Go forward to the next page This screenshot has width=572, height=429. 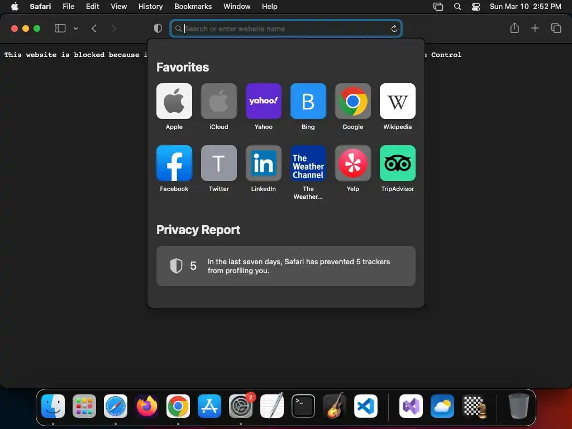click(x=113, y=28)
